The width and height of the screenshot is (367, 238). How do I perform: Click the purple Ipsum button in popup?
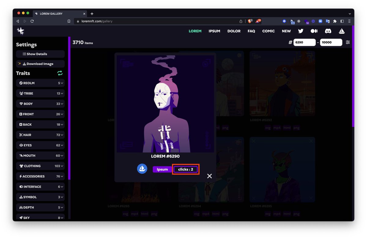(162, 169)
